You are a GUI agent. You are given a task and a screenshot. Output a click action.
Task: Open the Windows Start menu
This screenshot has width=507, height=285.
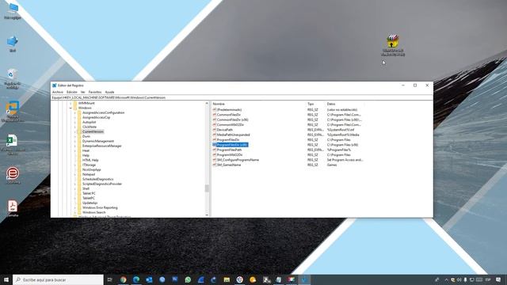coord(6,279)
